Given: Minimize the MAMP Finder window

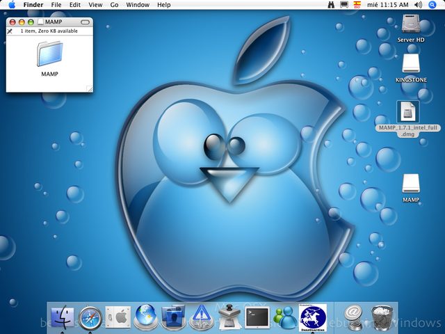Looking at the screenshot, I should 22,22.
